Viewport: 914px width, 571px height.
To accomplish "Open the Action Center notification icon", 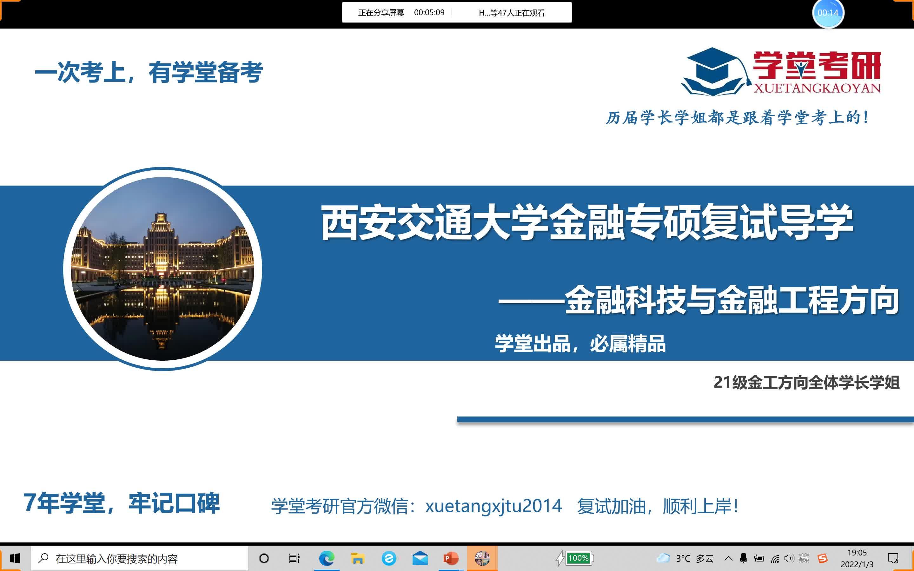I will [x=893, y=558].
